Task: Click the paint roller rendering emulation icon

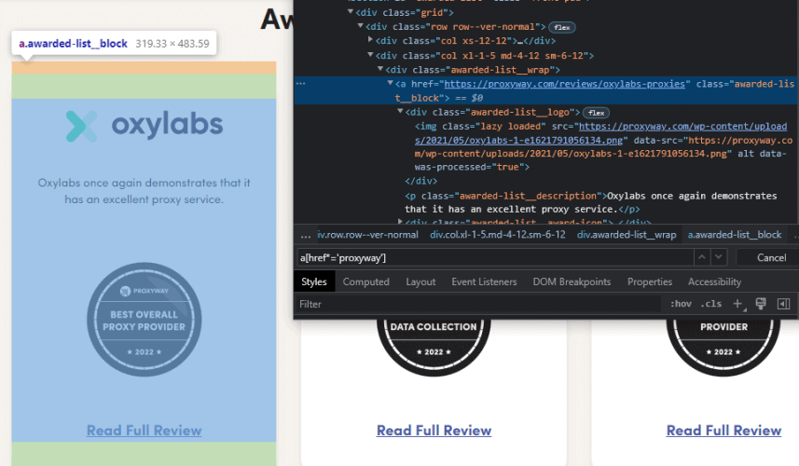Action: coord(761,304)
